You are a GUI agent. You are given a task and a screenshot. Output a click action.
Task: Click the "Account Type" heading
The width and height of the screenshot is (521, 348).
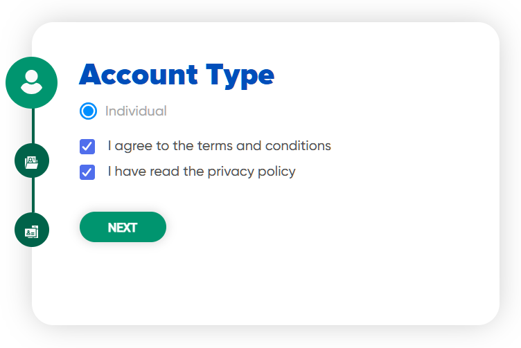[x=177, y=75]
